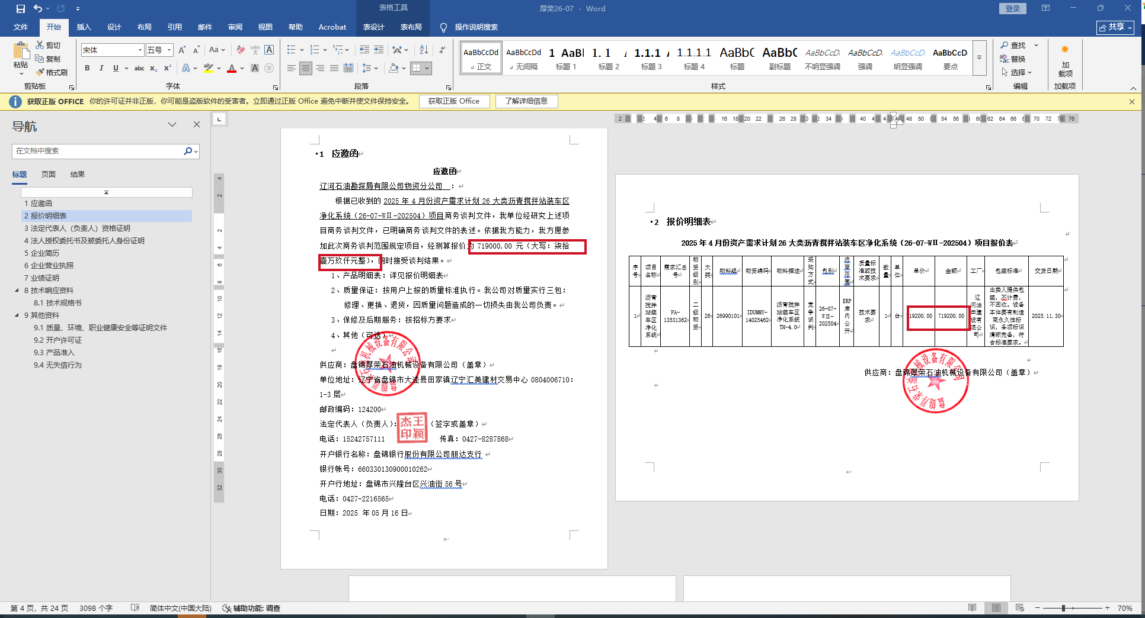
Task: Toggle bold formatting
Action: 87,68
